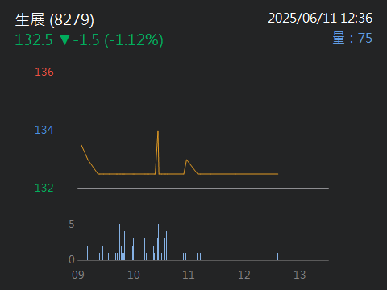The width and height of the screenshot is (387, 290).
Task: Click the 12 time axis label
Action: tap(244, 275)
